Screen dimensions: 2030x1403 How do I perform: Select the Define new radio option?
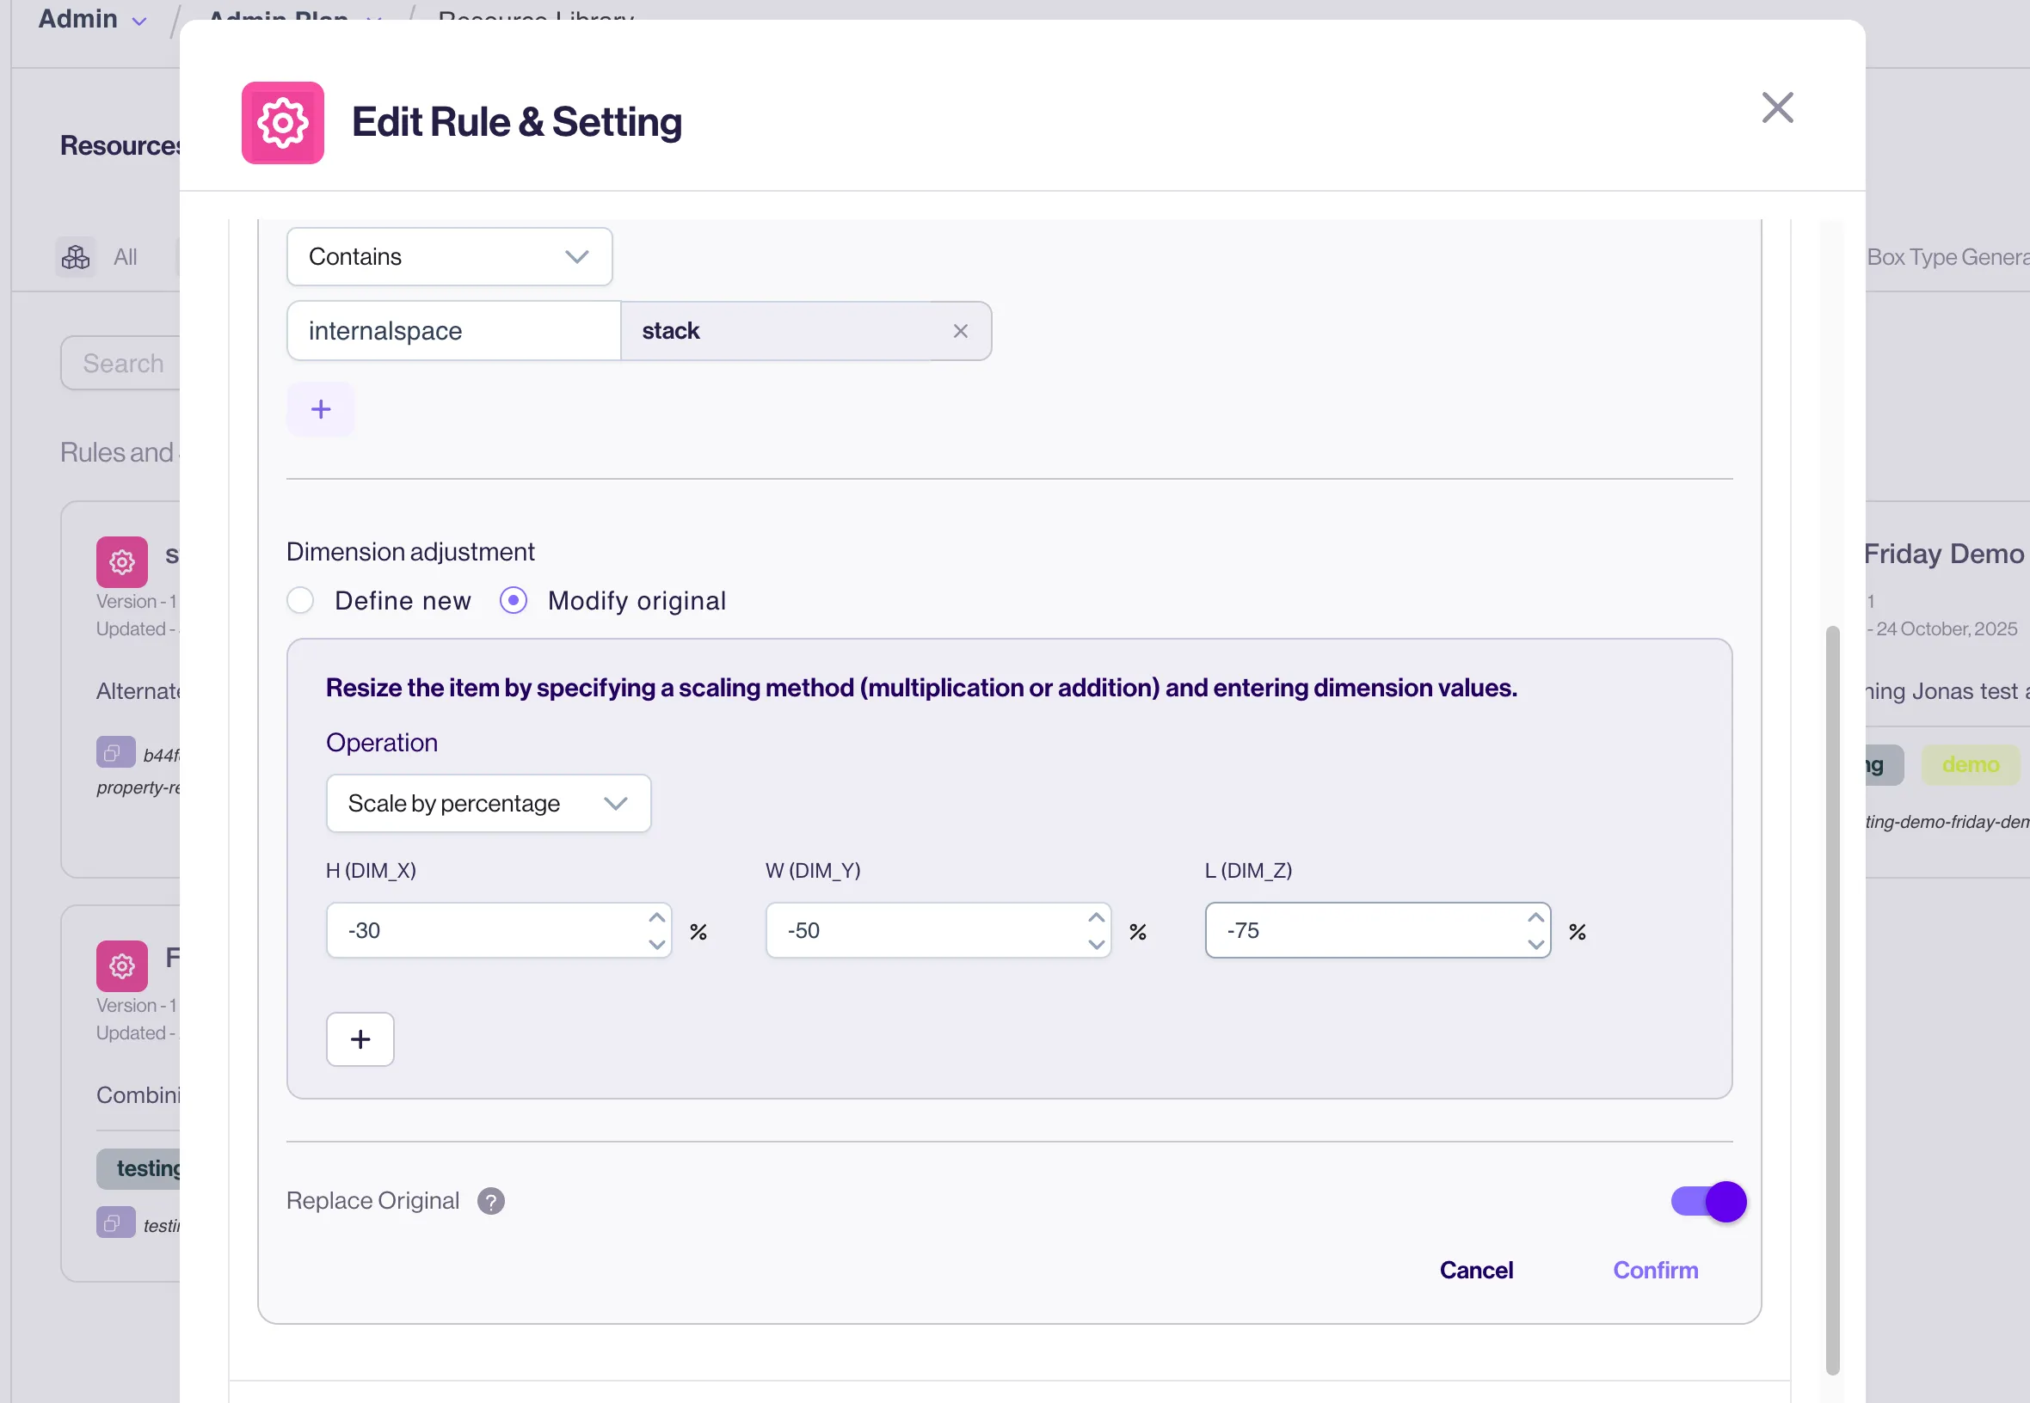[300, 601]
